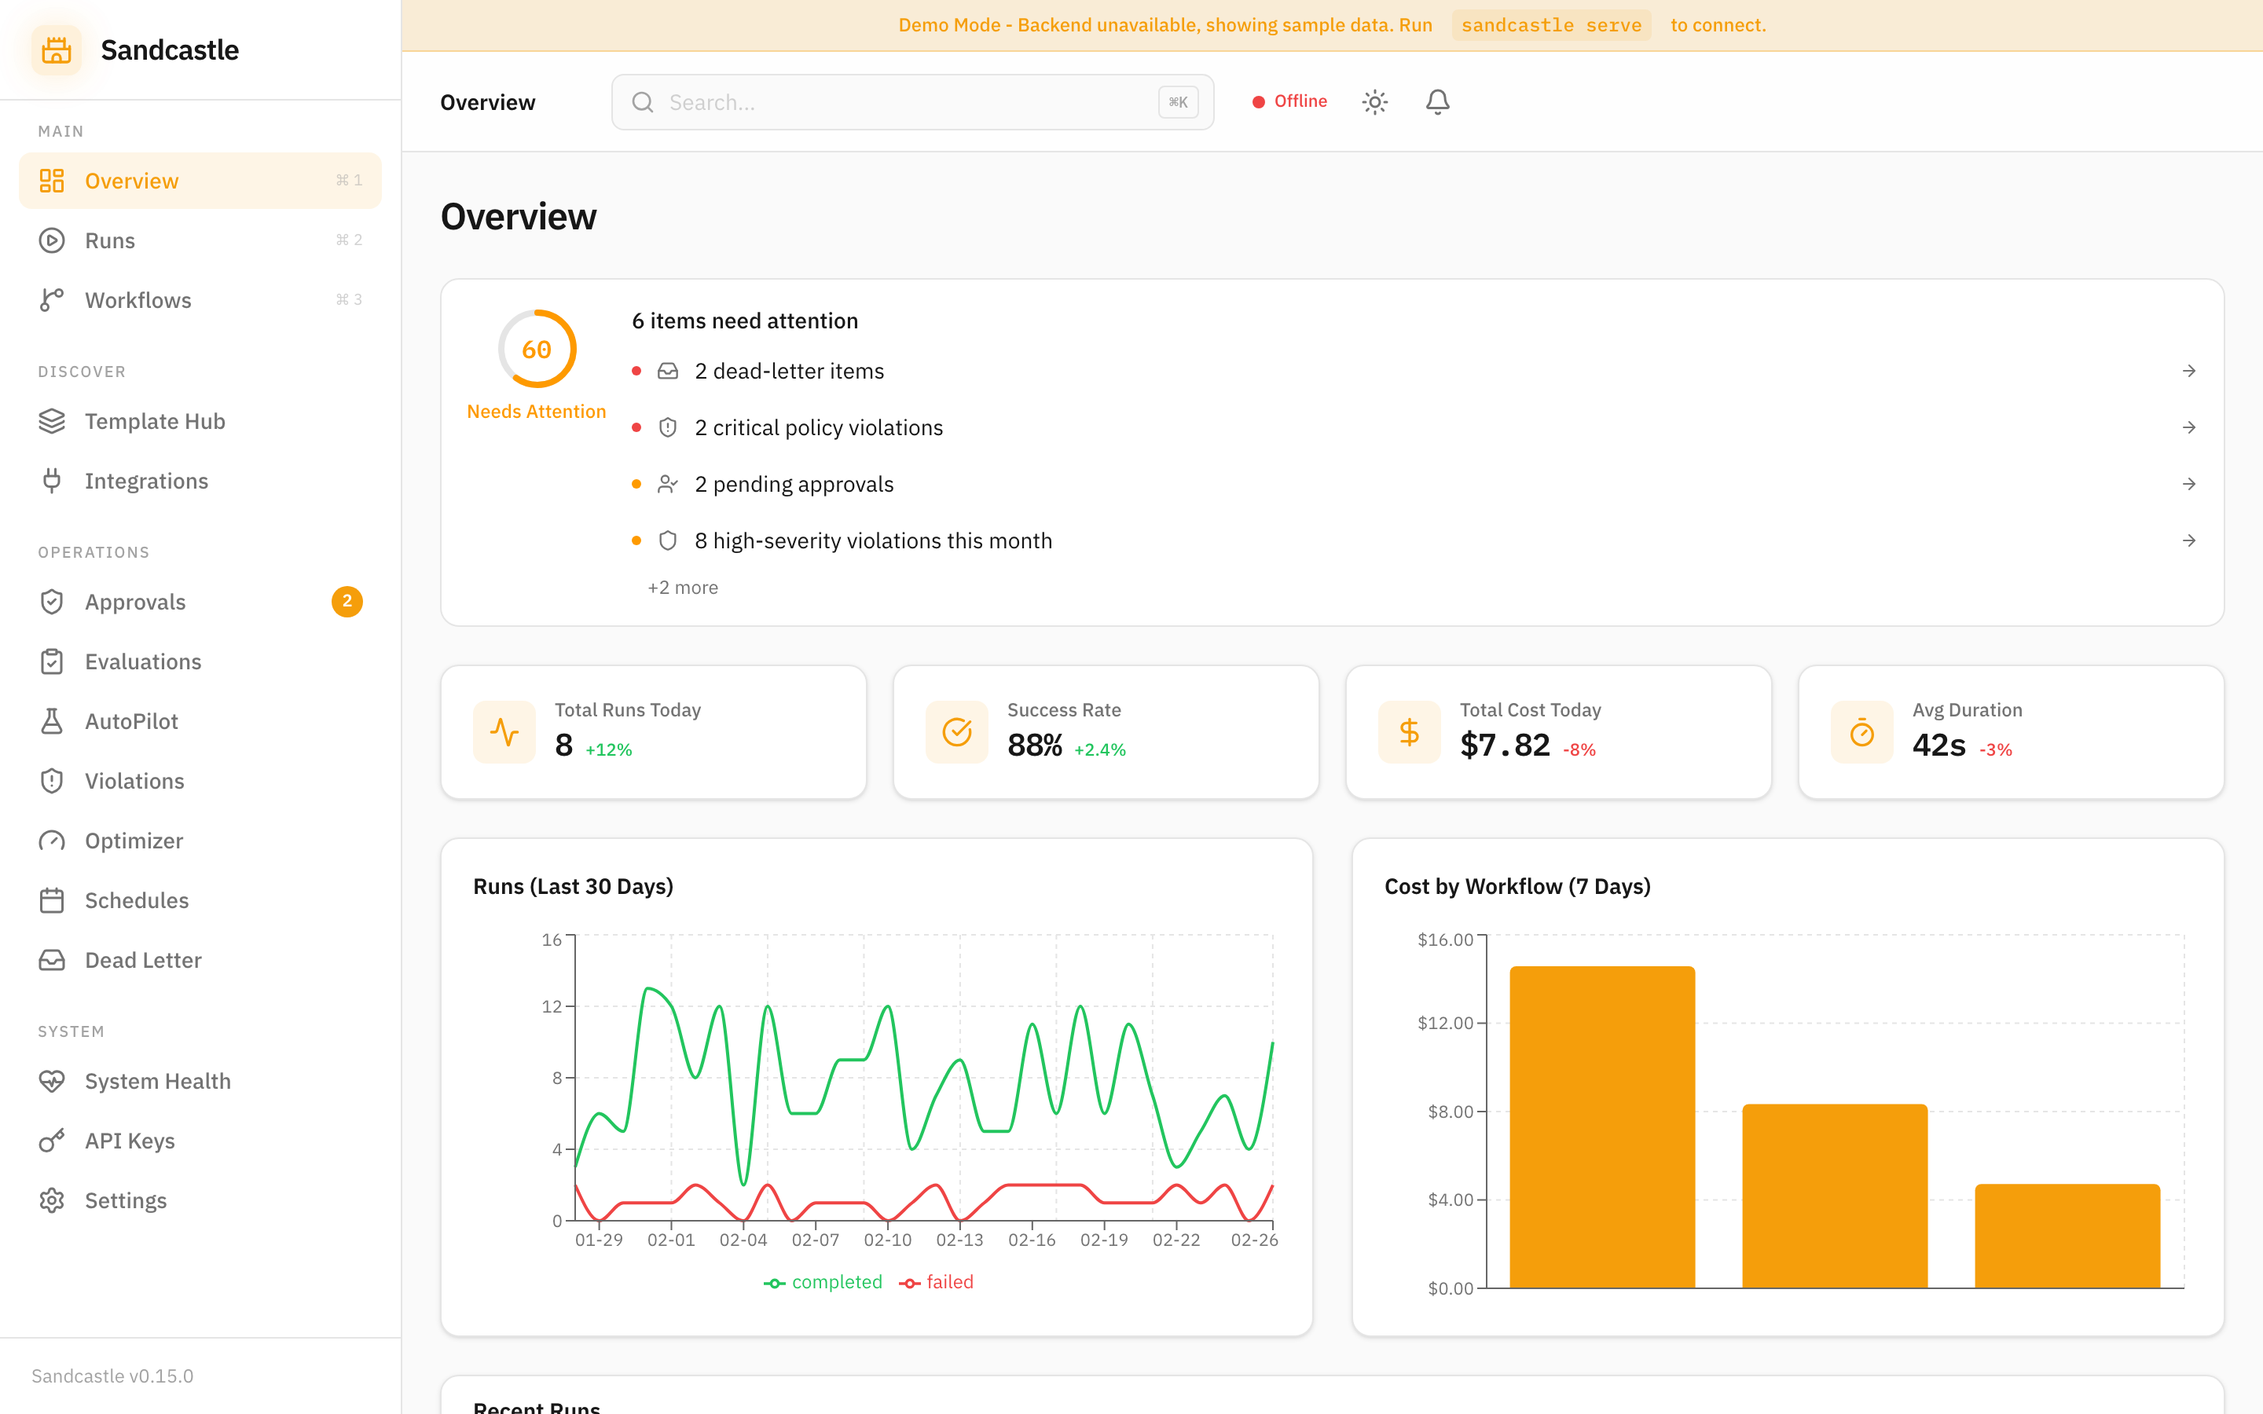Click the Needs Attention score ring
Viewport: 2263px width, 1414px height.
pos(536,348)
